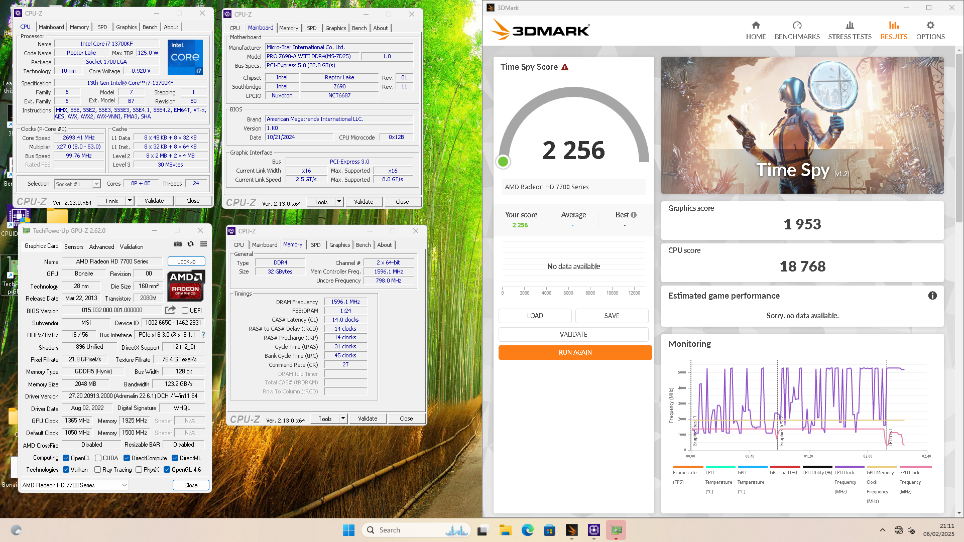Open the GPU selector dropdown in GPU-Z
Screen dimensions: 964x542
[74, 485]
